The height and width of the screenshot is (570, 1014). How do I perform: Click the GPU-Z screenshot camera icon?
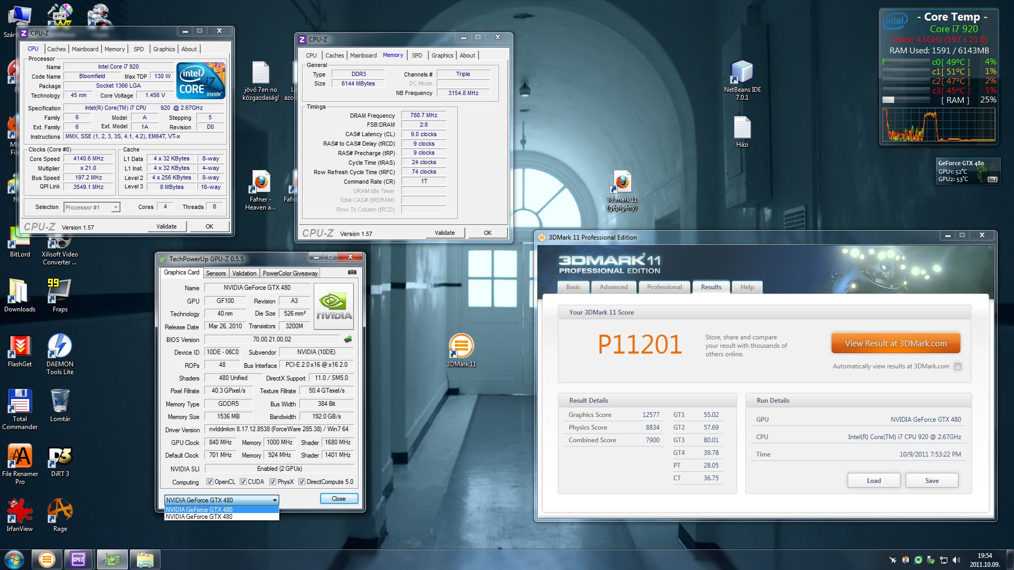coord(352,272)
